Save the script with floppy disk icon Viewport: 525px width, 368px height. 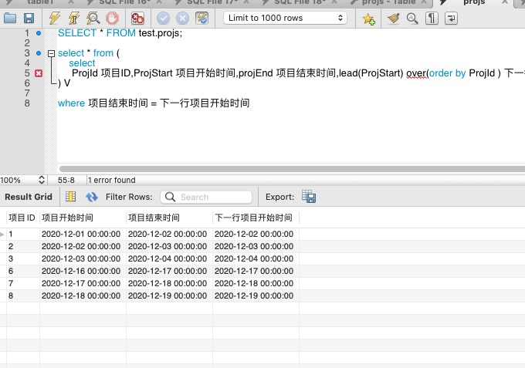[29, 18]
